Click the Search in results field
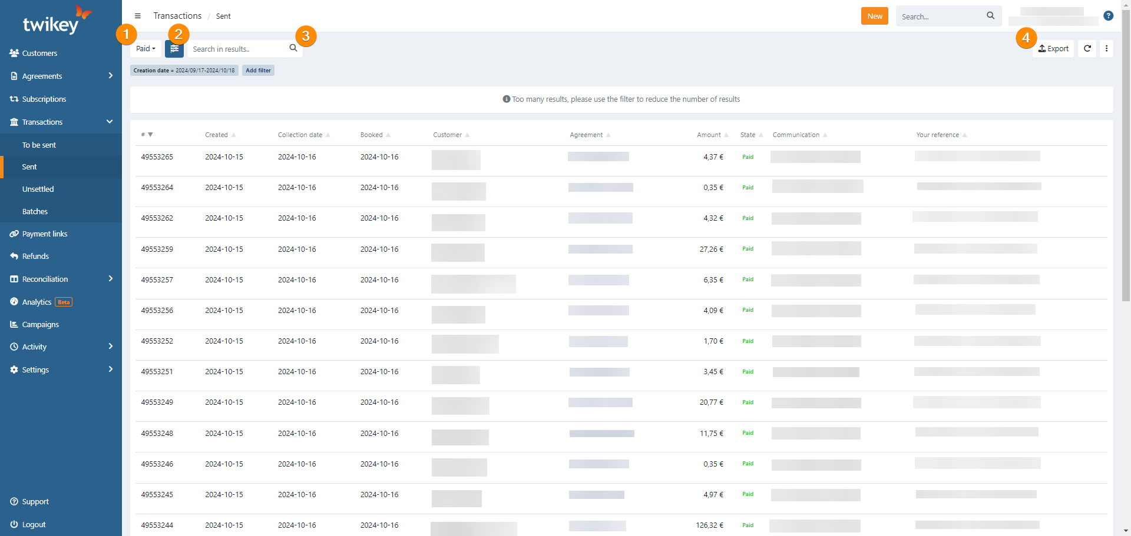Viewport: 1131px width, 536px height. pyautogui.click(x=239, y=49)
